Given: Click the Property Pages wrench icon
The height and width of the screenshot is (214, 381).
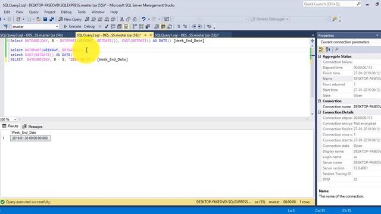Looking at the screenshot, I should [336, 49].
